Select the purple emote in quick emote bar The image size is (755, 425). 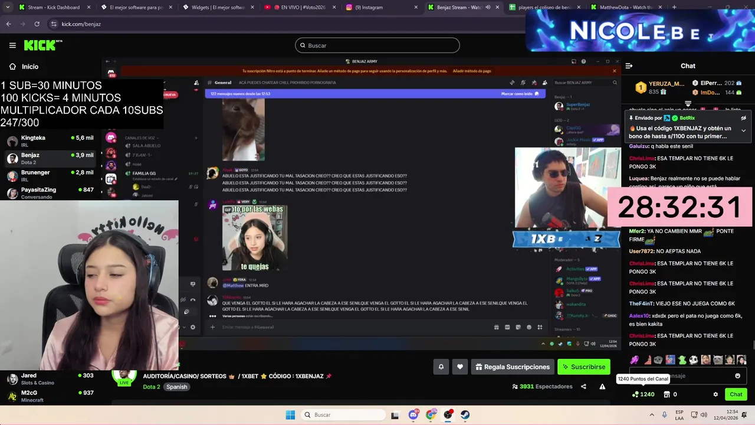634,359
